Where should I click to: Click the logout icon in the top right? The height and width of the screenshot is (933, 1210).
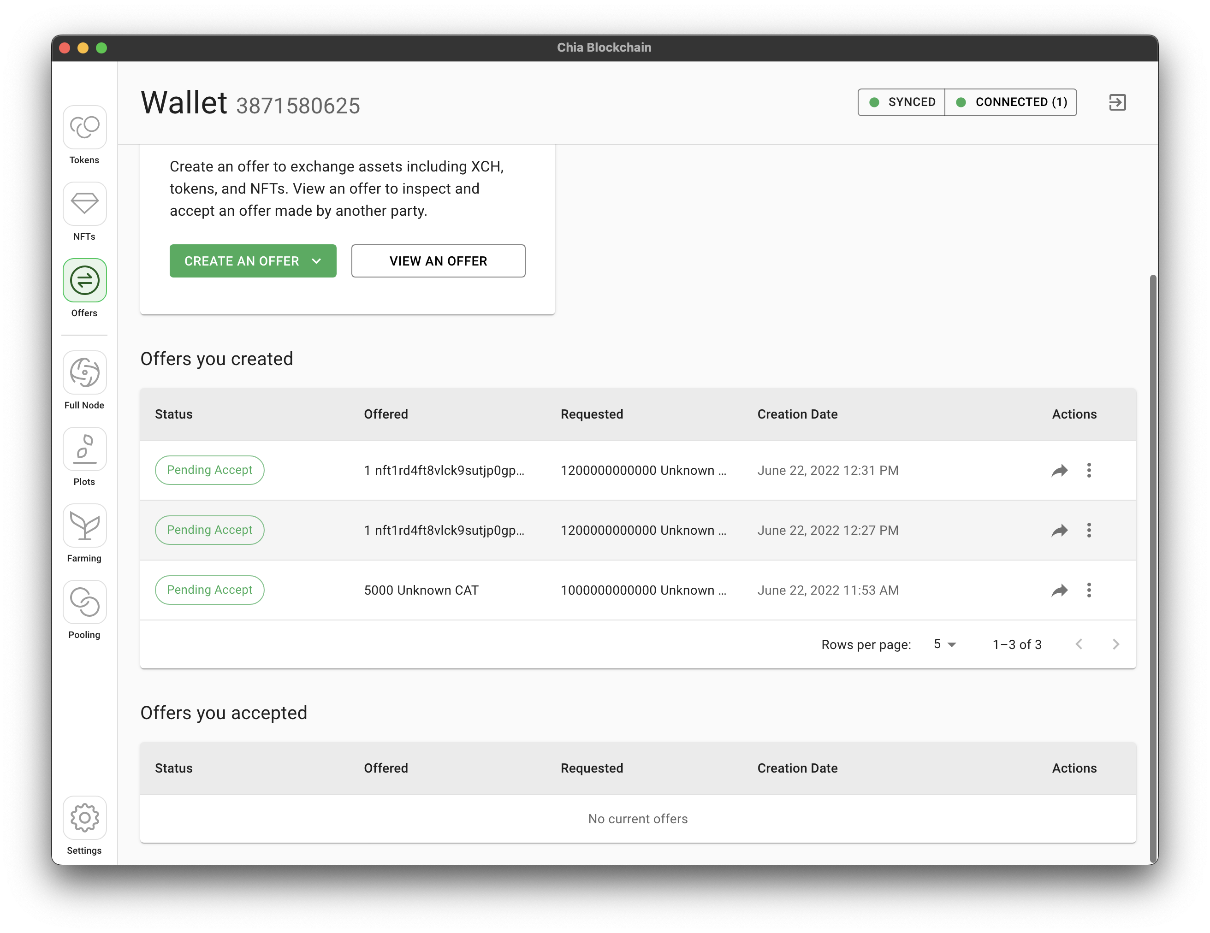(x=1117, y=102)
